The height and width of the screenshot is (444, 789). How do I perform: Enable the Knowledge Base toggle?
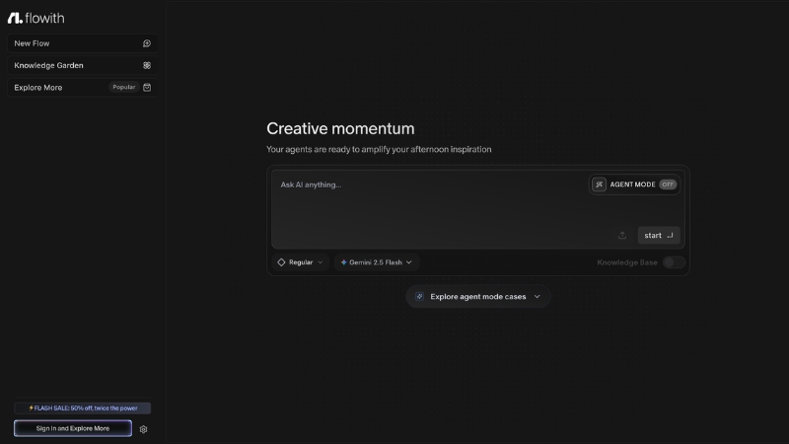673,262
